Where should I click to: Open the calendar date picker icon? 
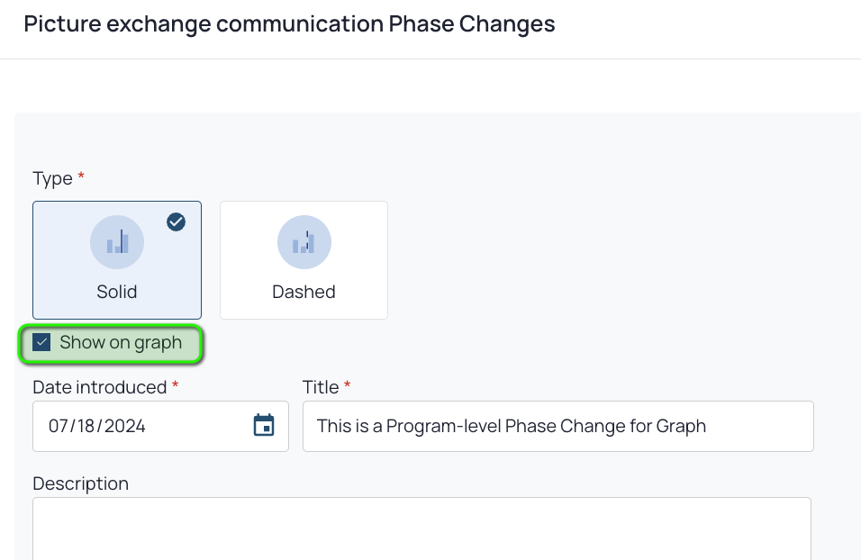264,426
